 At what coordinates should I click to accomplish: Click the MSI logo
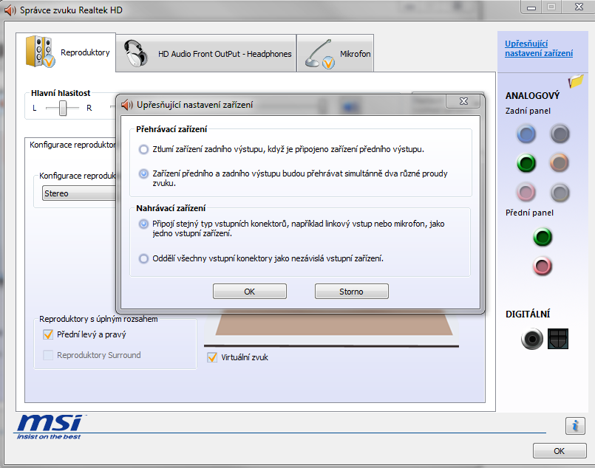coord(50,427)
